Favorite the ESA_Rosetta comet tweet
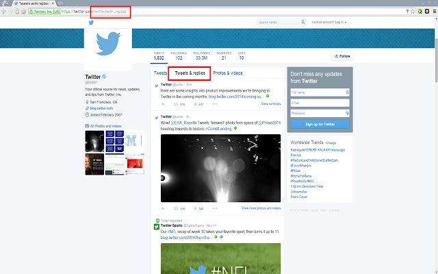This screenshot has width=438, height=274. pyautogui.click(x=195, y=208)
